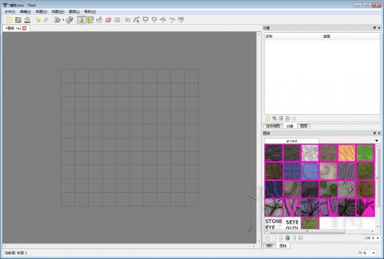Image resolution: width=384 pixels, height=259 pixels.
Task: Click the Random mode dice icon
Action: click(x=70, y=20)
